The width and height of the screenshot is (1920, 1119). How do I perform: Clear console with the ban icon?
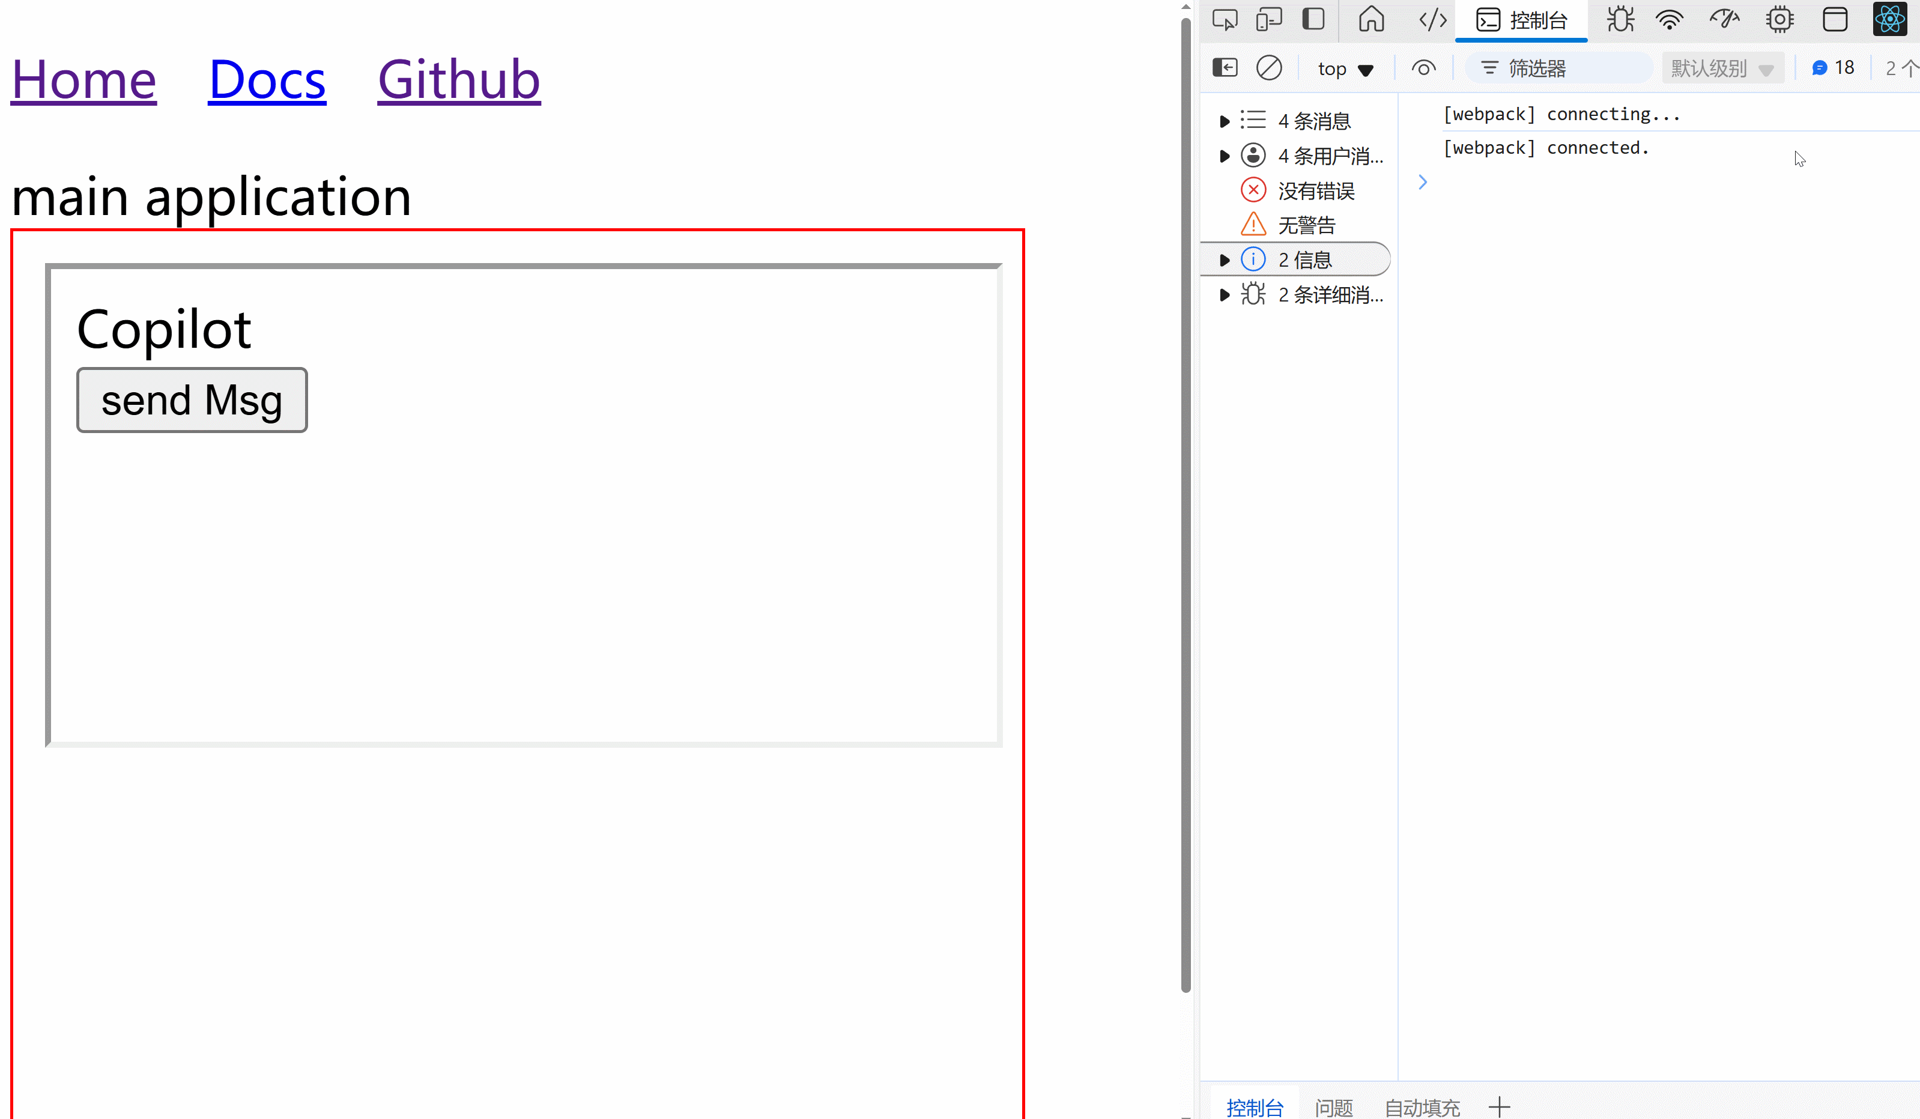click(1268, 68)
